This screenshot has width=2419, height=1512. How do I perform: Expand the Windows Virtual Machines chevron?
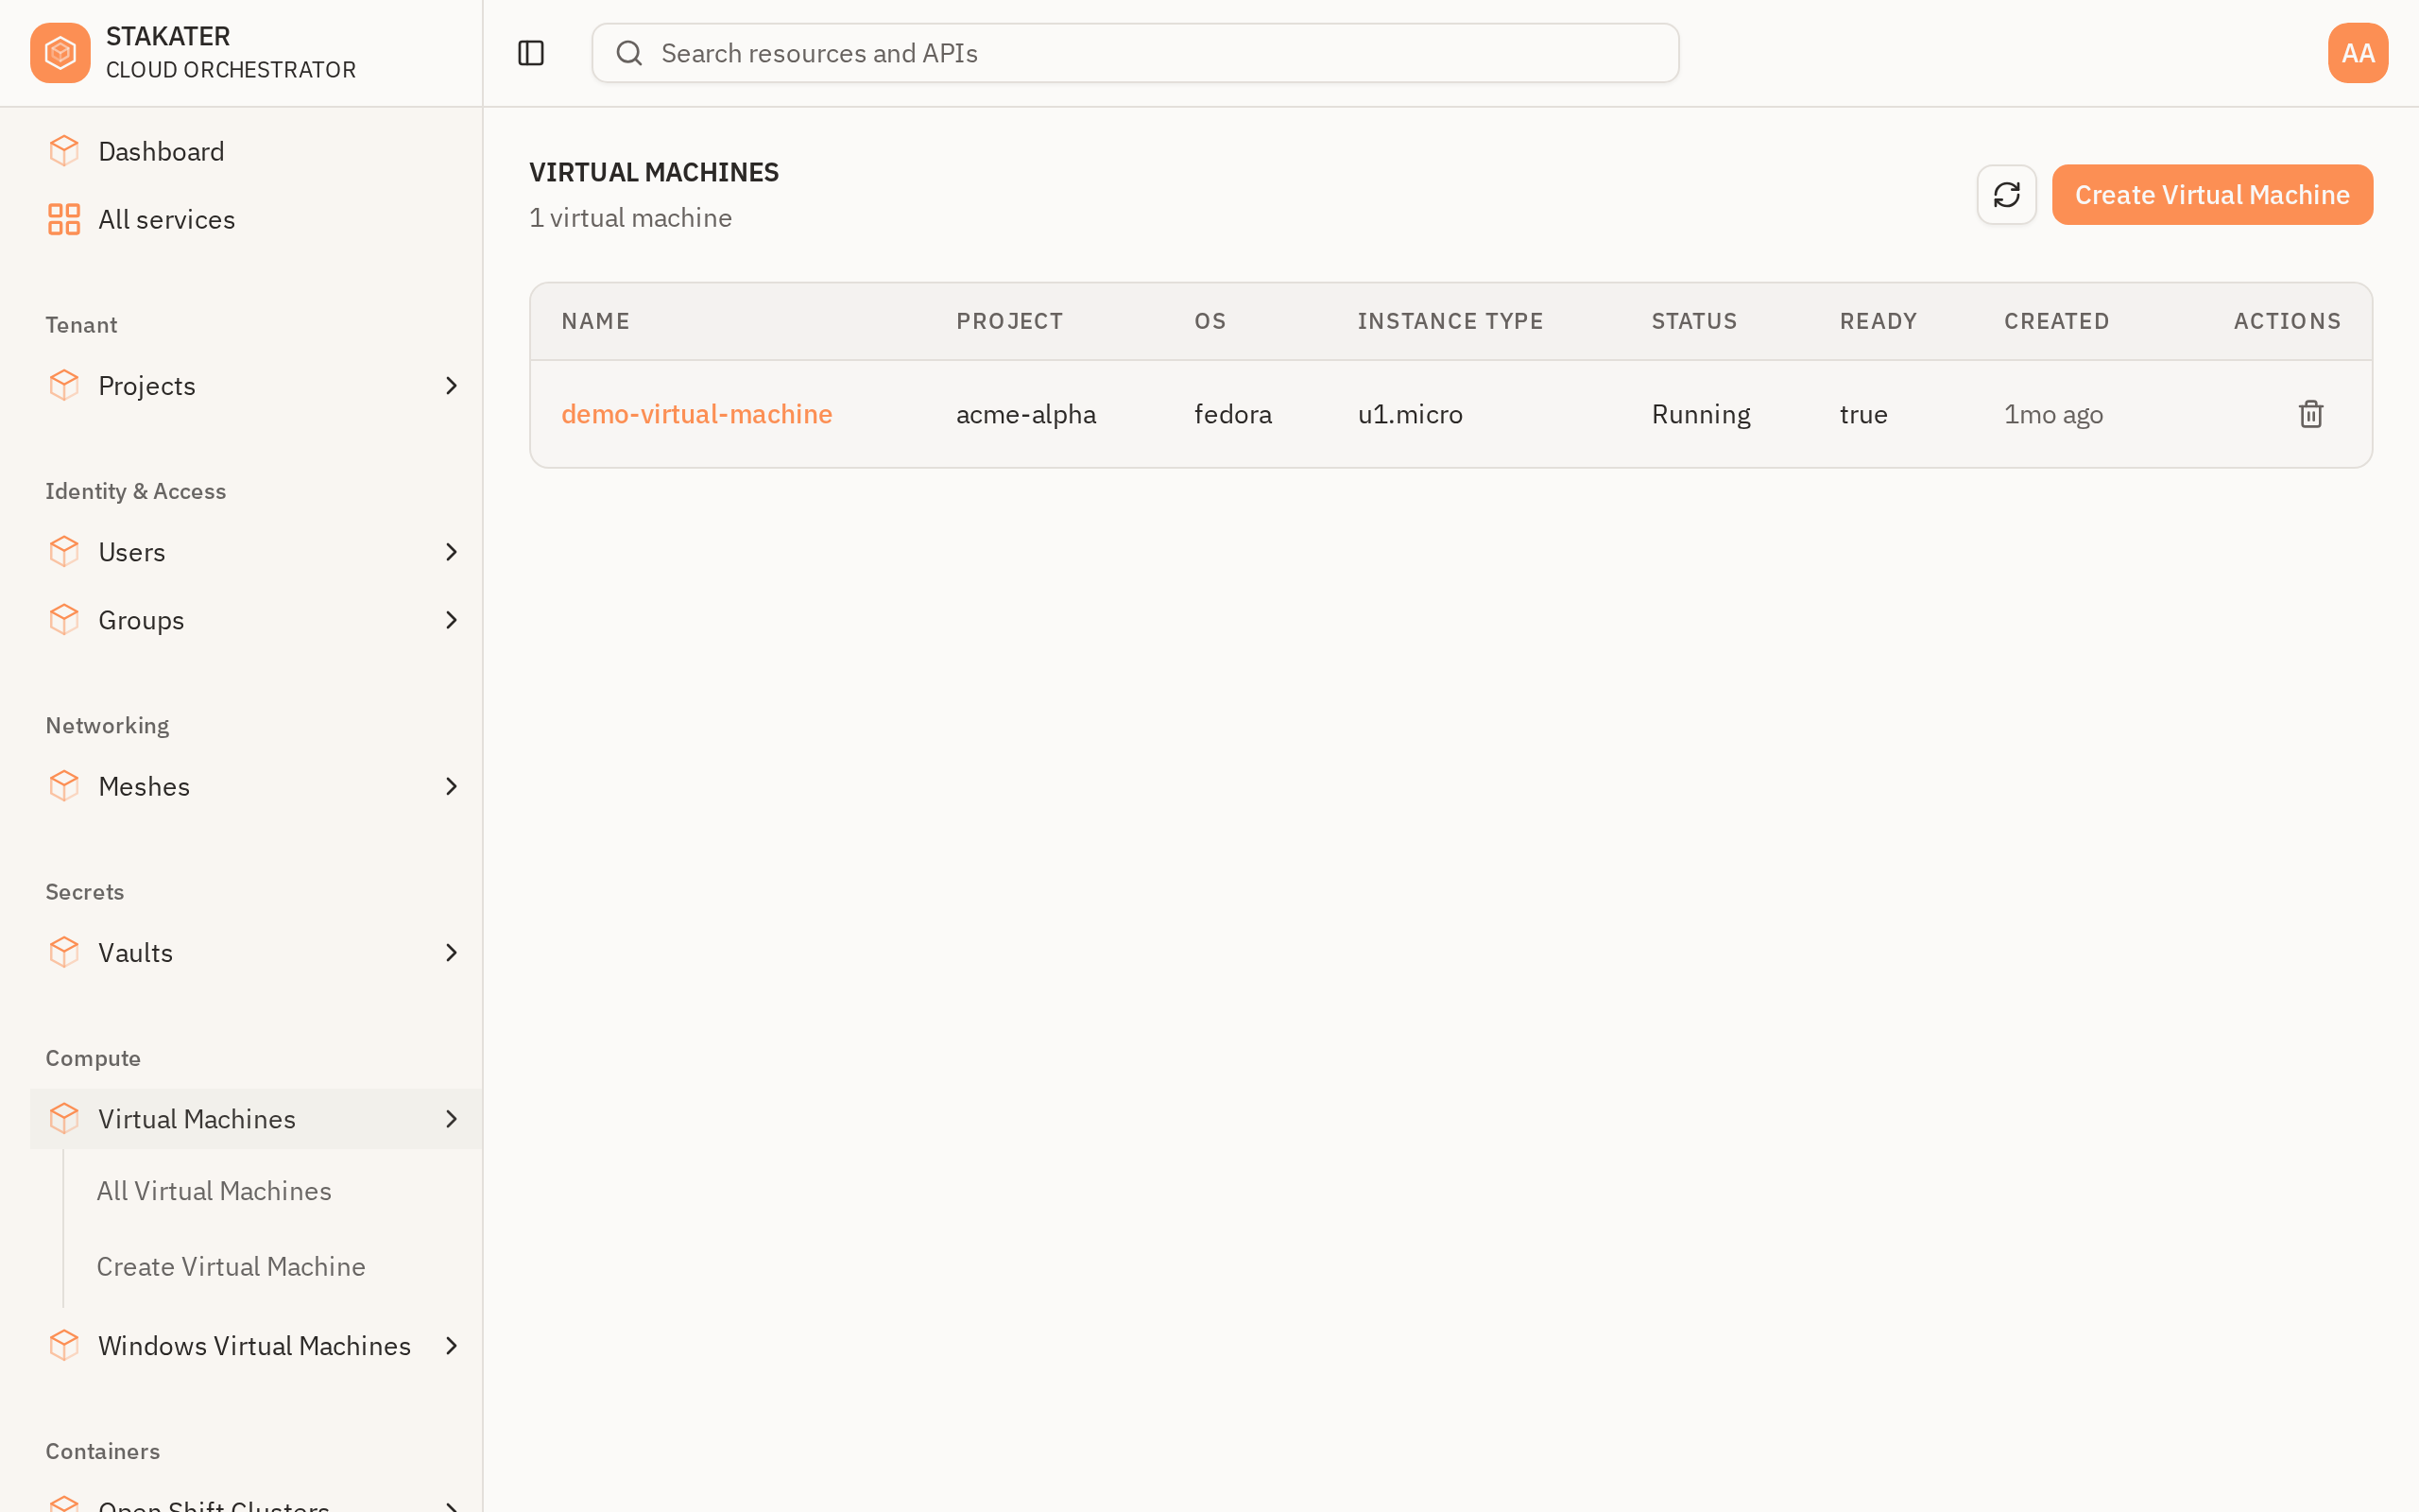451,1345
